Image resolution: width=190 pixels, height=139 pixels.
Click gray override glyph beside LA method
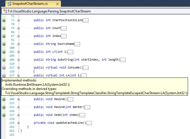tap(4, 76)
